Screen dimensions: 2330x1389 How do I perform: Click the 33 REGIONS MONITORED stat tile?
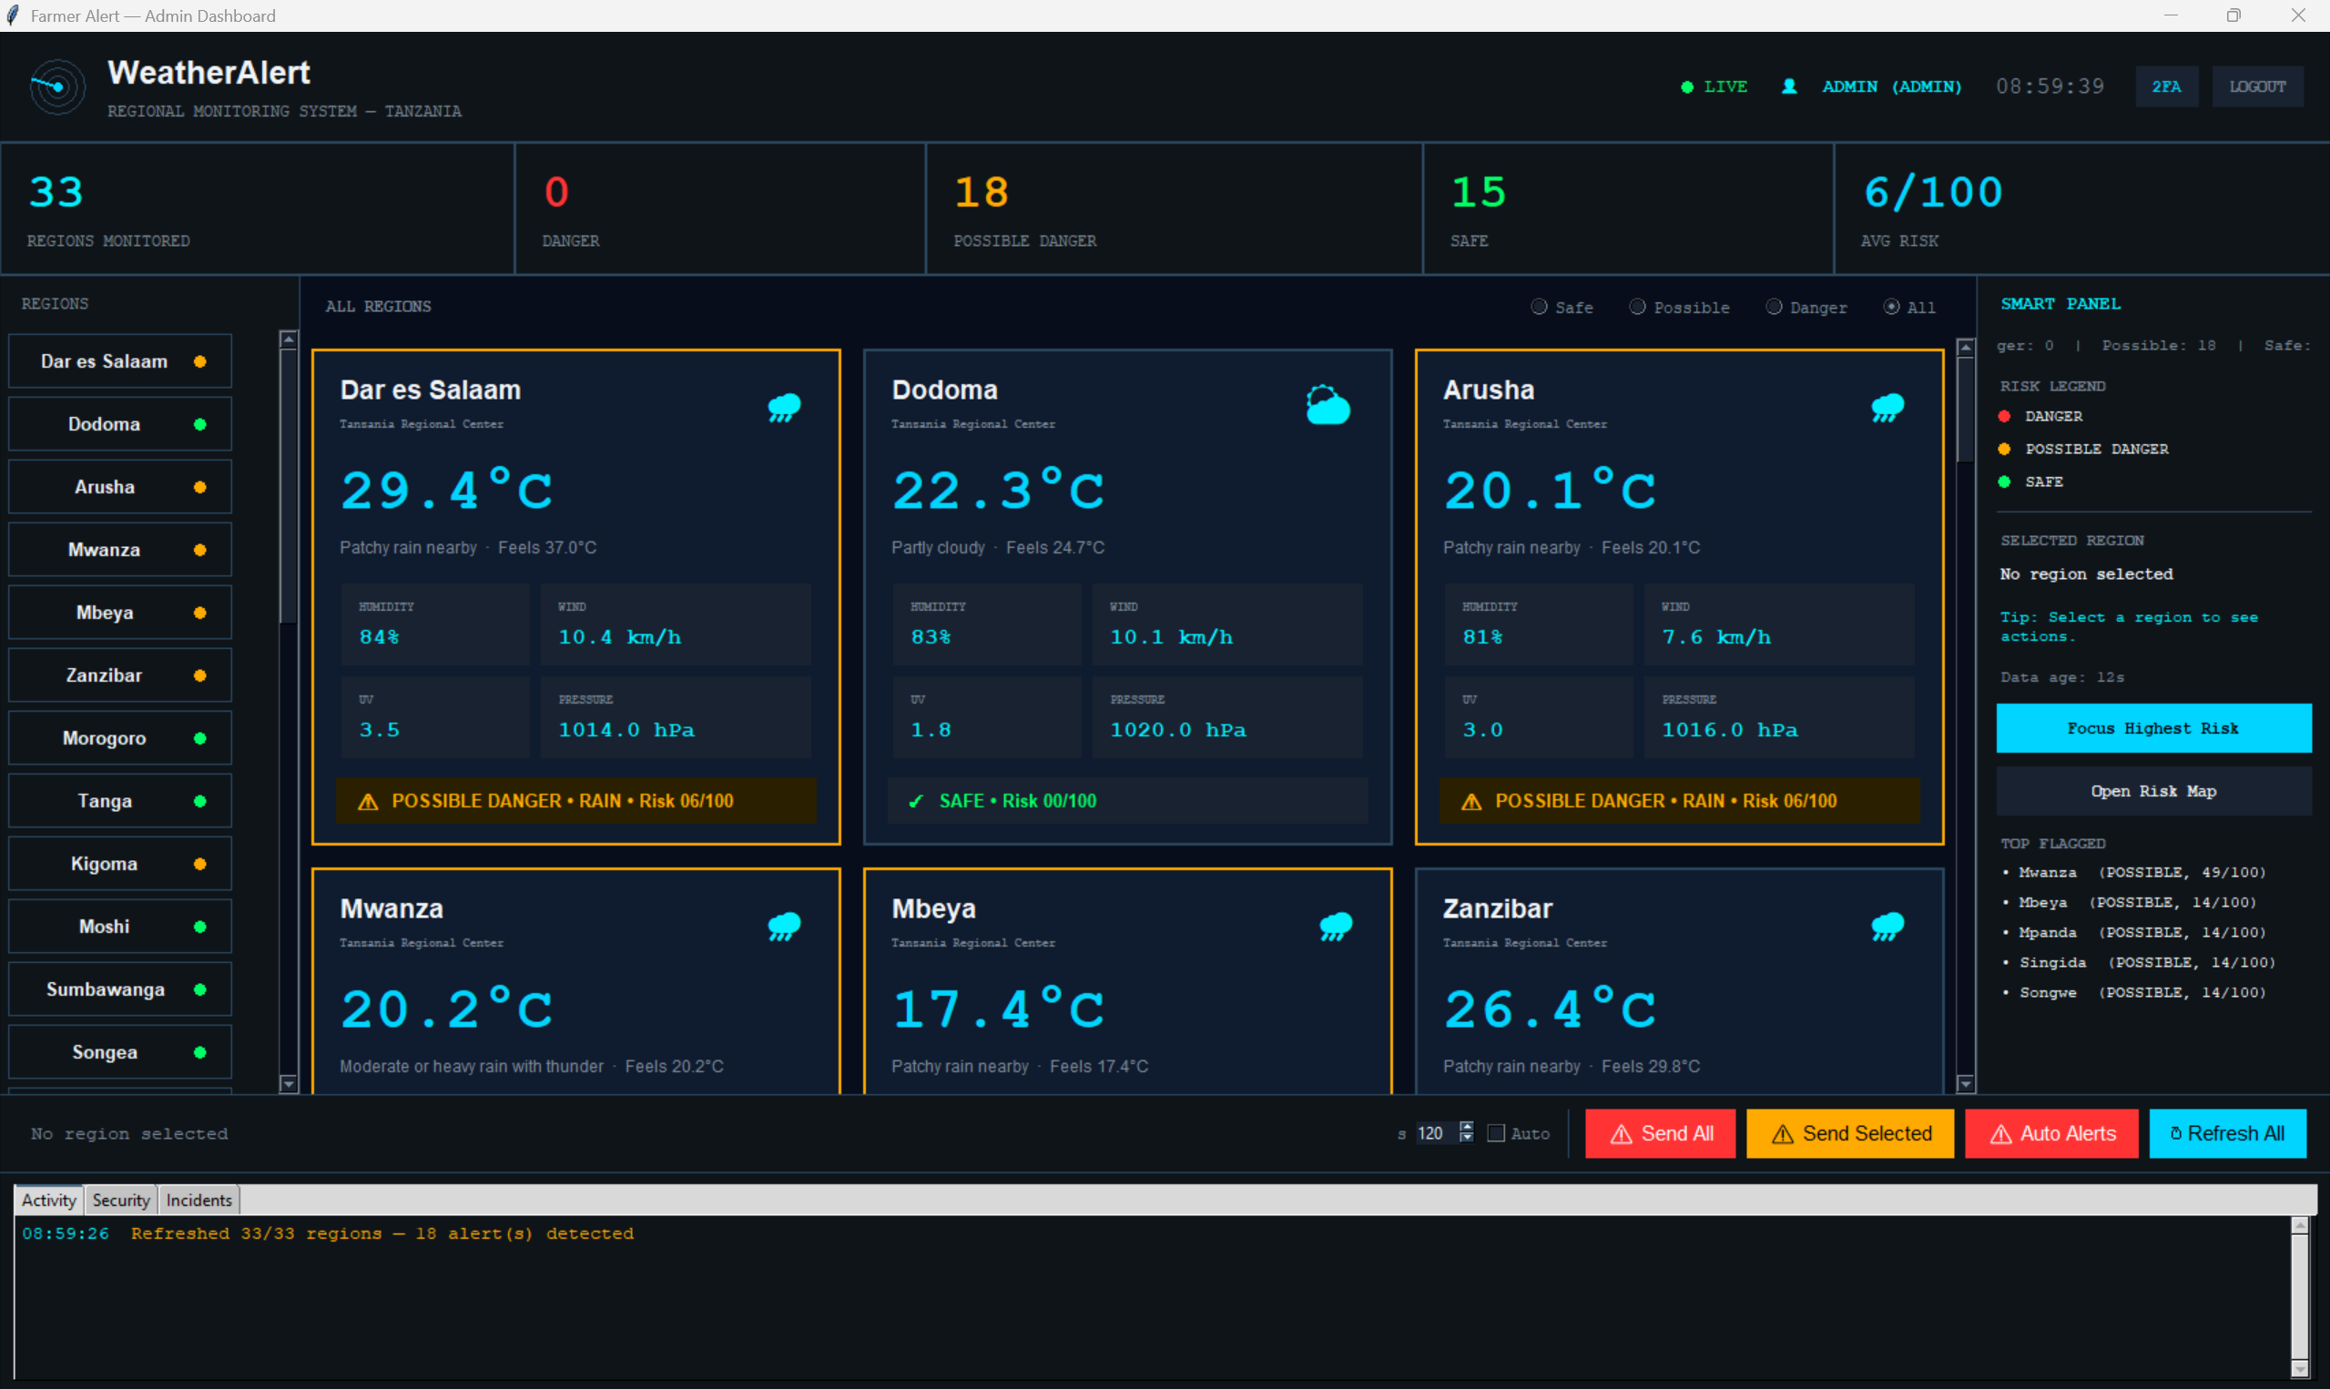click(258, 208)
